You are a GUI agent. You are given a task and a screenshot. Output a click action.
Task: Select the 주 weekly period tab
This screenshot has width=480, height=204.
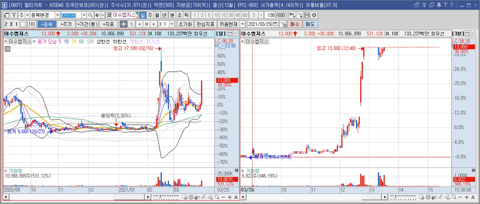[150, 15]
